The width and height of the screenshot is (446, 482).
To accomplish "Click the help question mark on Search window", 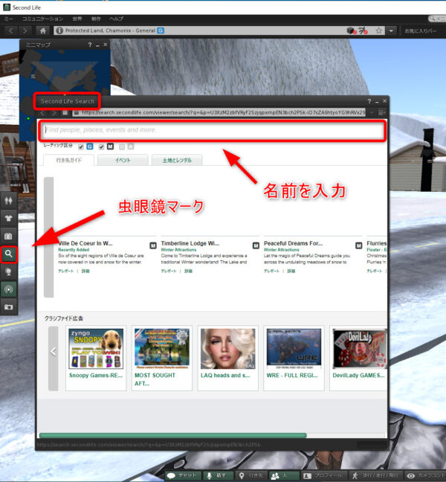I will coord(369,101).
